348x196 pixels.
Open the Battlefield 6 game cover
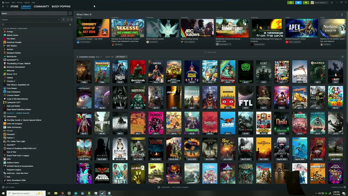192,97
